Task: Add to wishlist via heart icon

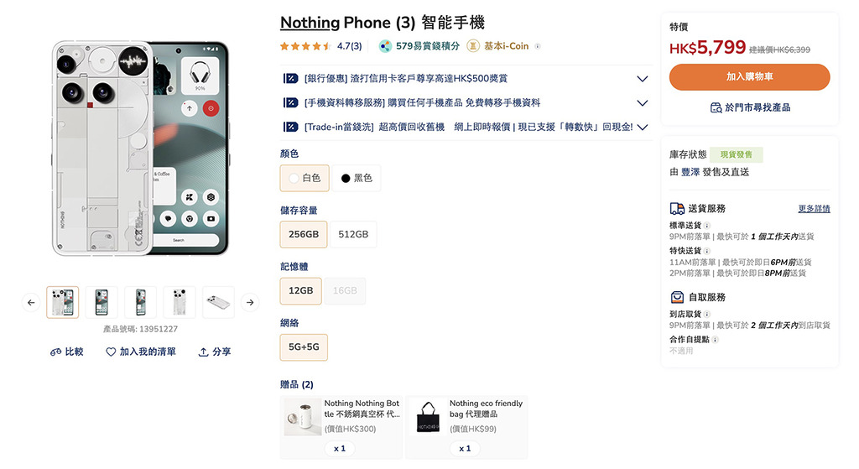Action: click(x=111, y=352)
